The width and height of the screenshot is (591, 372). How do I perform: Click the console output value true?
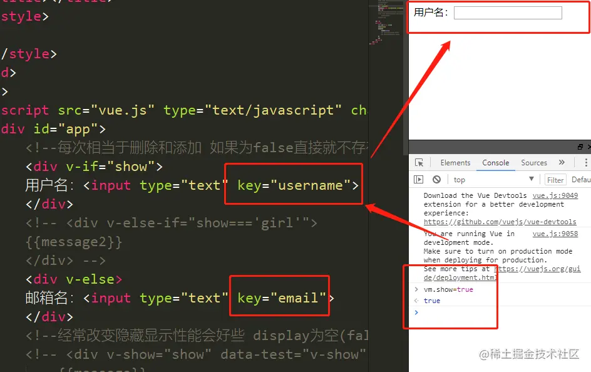431,301
